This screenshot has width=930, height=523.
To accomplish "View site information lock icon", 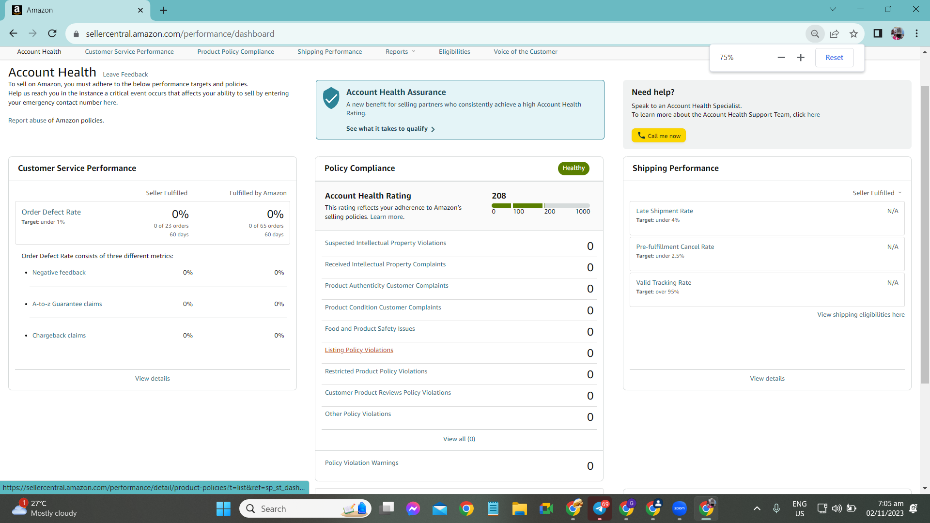I will [x=76, y=34].
